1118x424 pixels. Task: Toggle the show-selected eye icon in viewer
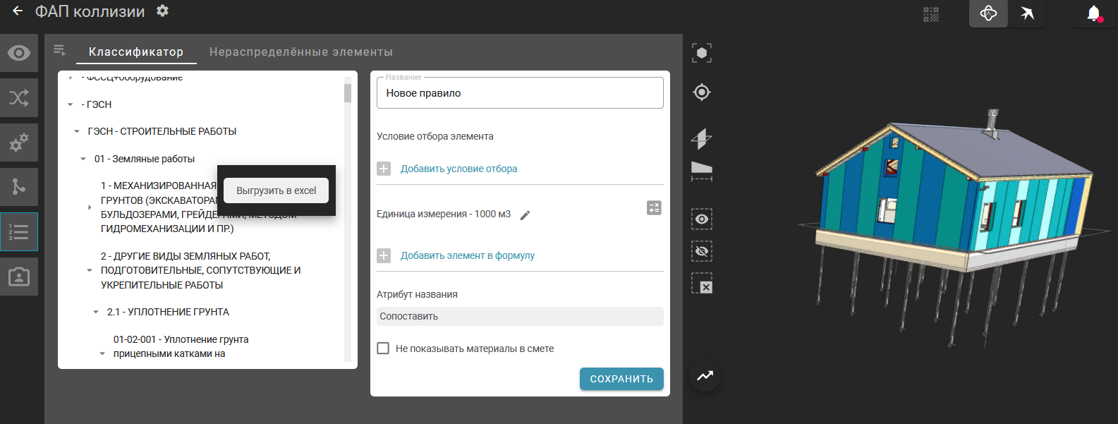tap(702, 219)
